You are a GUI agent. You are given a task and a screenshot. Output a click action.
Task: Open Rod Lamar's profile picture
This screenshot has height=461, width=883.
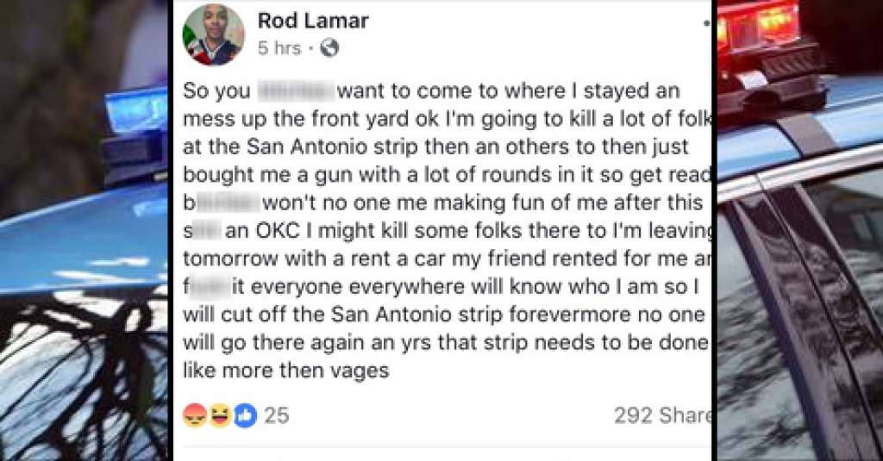tap(213, 34)
